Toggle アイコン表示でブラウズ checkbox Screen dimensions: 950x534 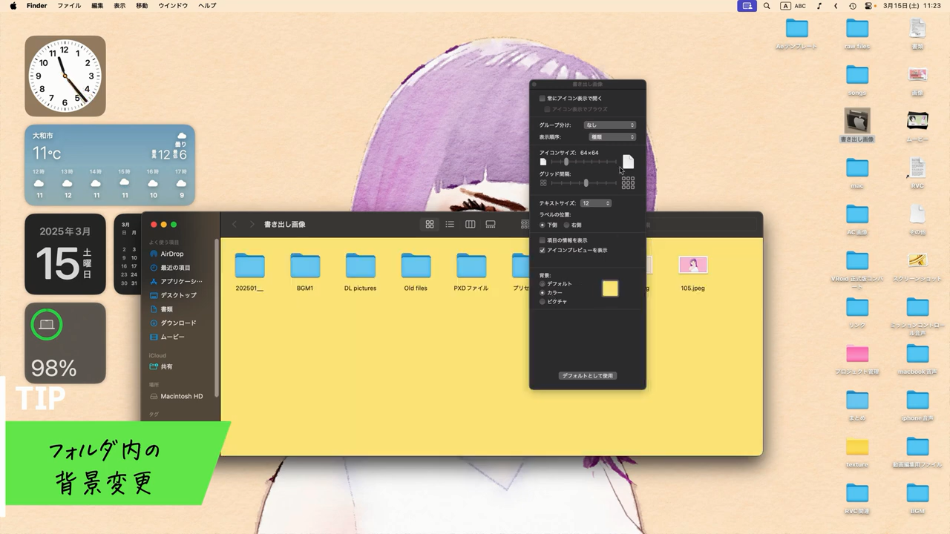tap(548, 109)
